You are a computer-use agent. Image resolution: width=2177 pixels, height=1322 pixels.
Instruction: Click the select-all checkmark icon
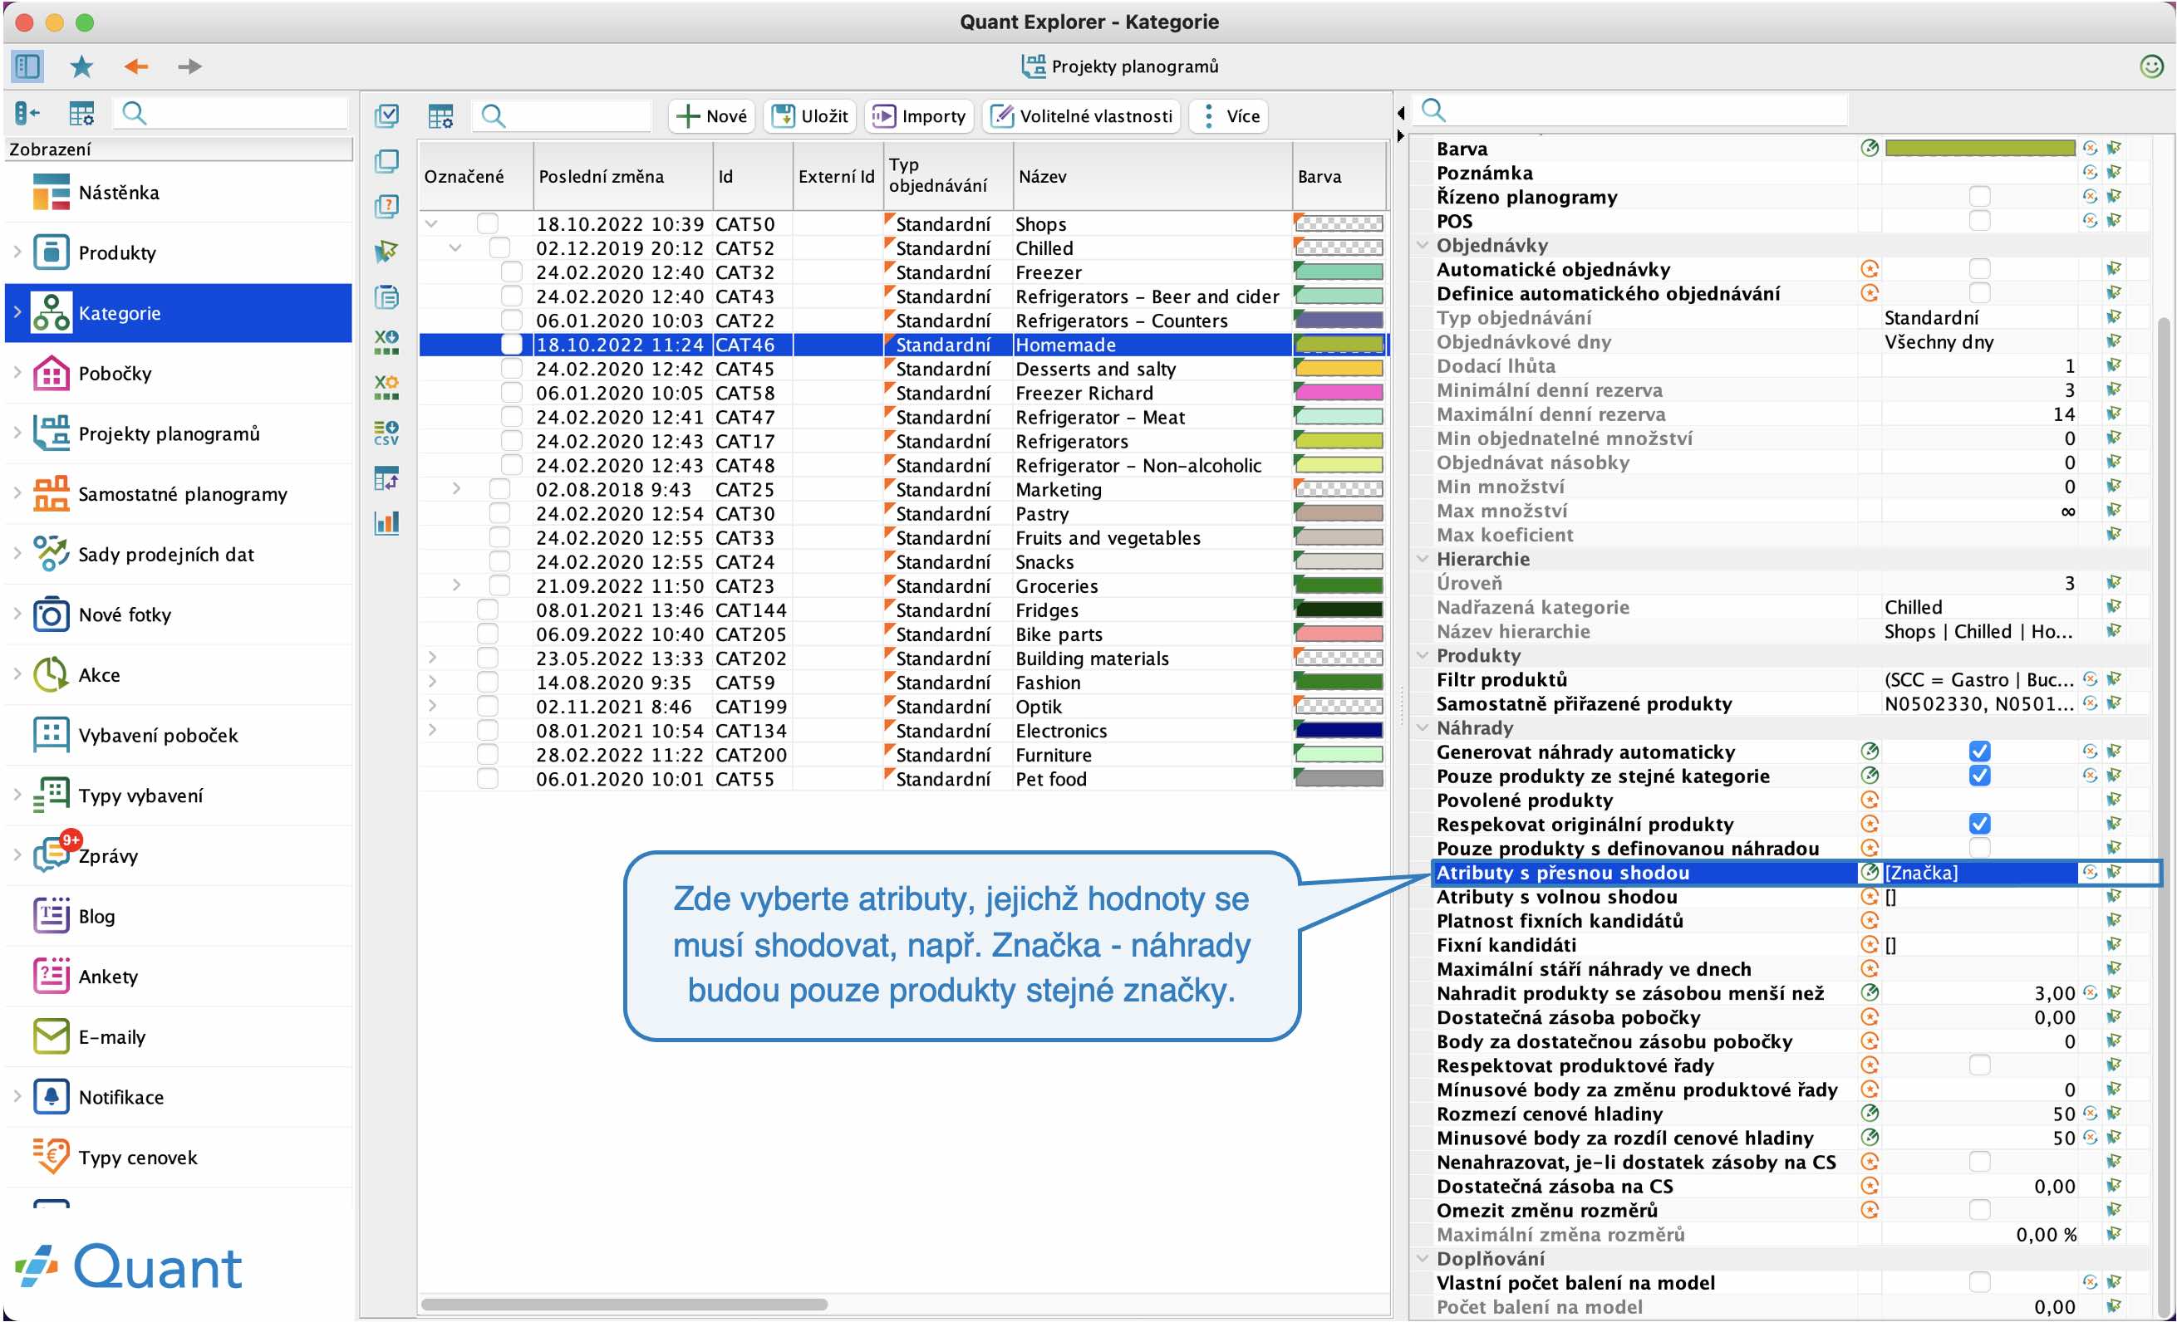(x=387, y=115)
